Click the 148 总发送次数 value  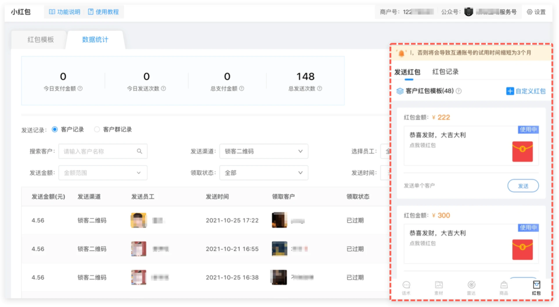[306, 76]
